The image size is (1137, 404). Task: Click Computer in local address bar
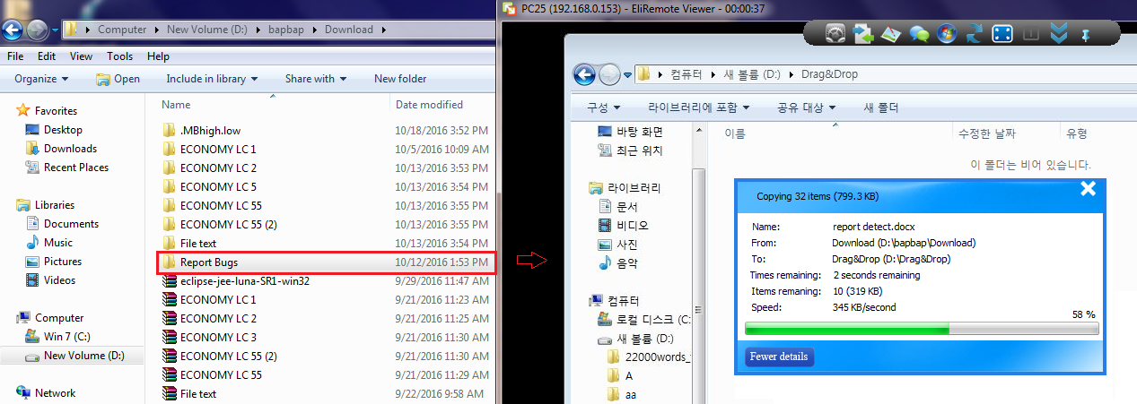pyautogui.click(x=122, y=30)
